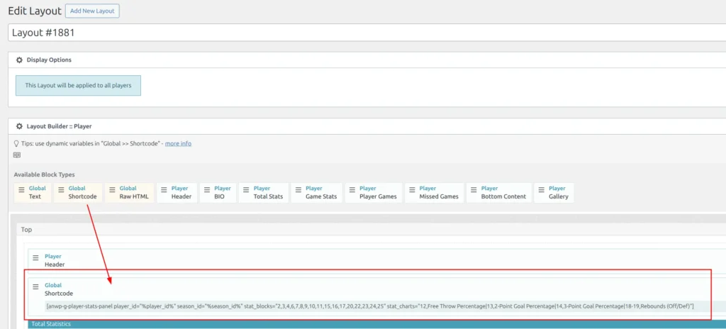The image size is (726, 329).
Task: Click the Edit Layout page heading
Action: click(35, 11)
